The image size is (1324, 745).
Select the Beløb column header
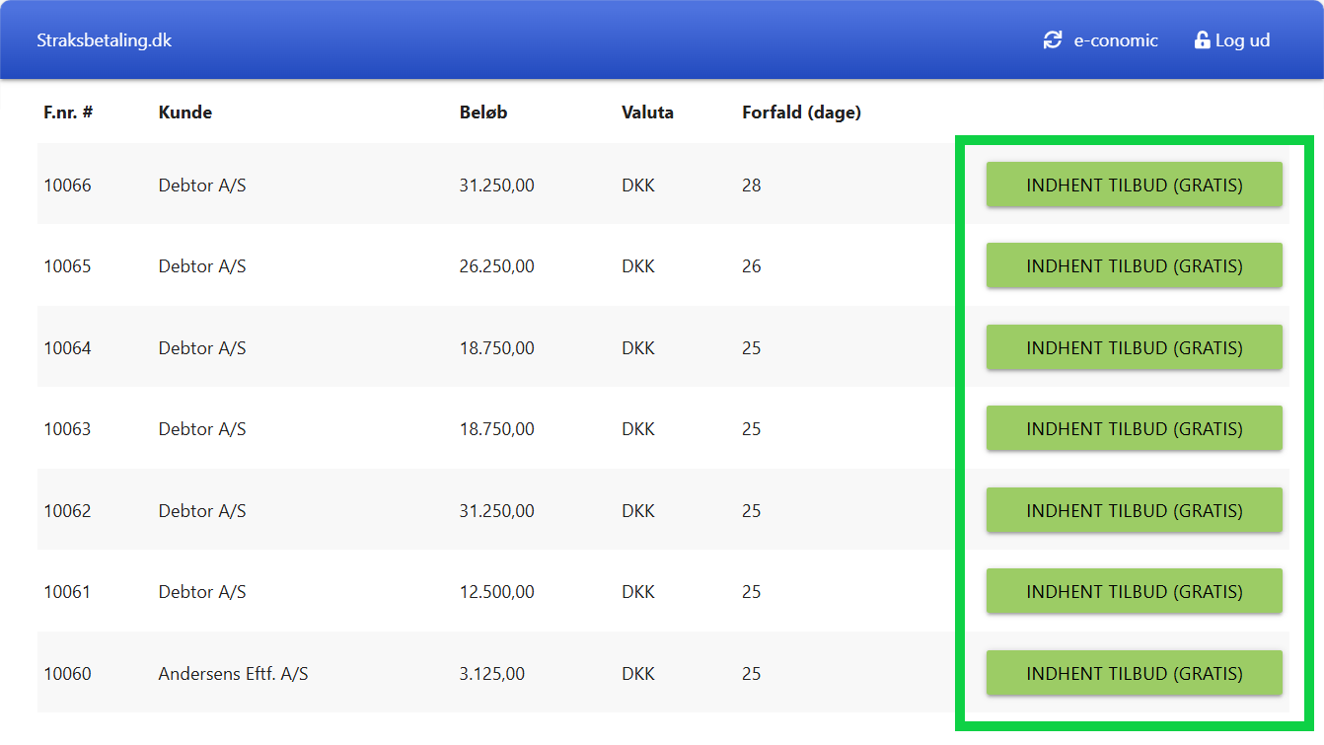pos(483,112)
